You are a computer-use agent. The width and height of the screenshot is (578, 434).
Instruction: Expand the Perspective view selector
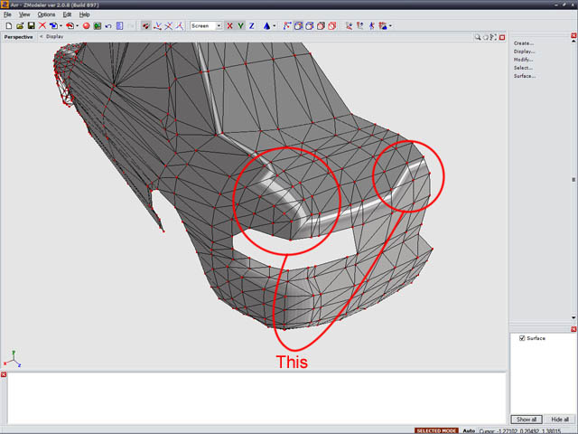coord(19,37)
